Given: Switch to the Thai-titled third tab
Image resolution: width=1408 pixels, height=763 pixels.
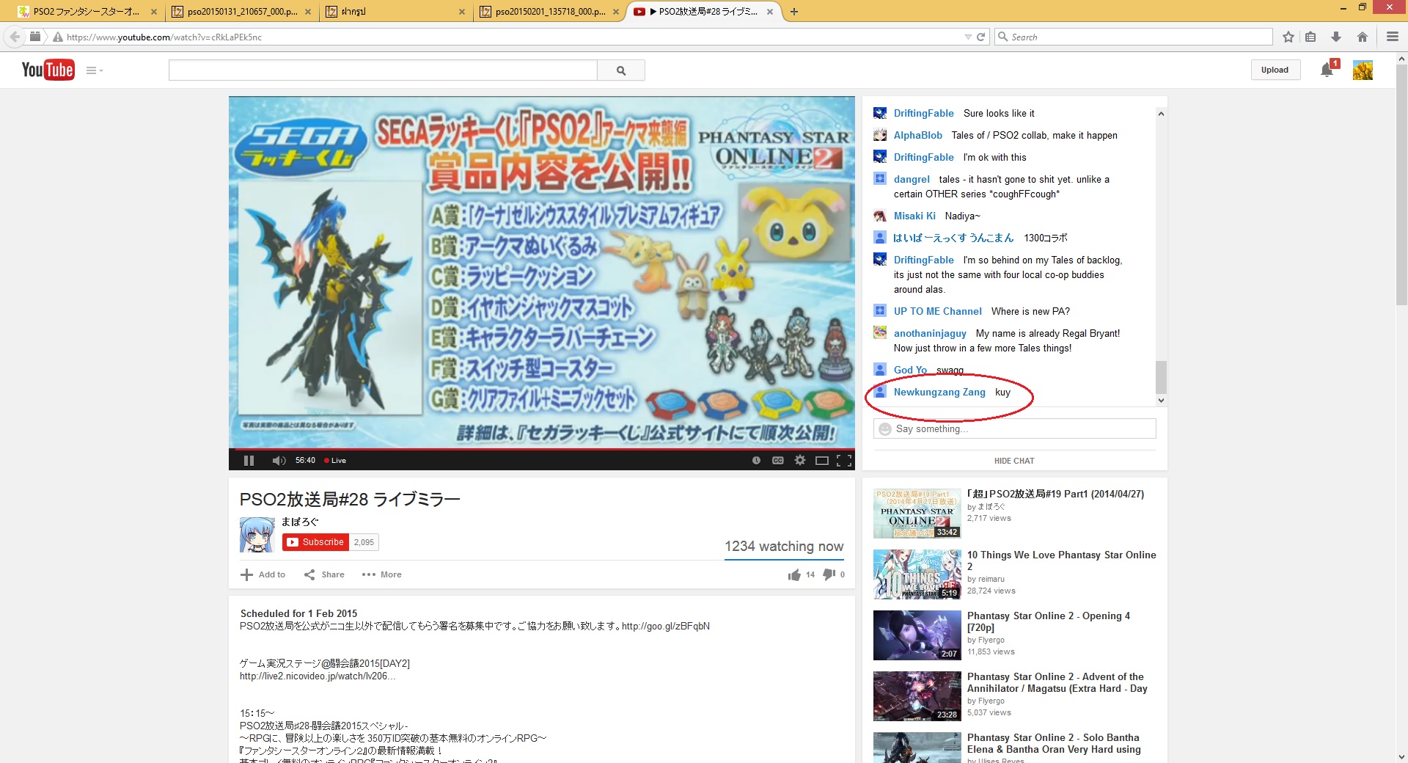Looking at the screenshot, I should pos(396,12).
